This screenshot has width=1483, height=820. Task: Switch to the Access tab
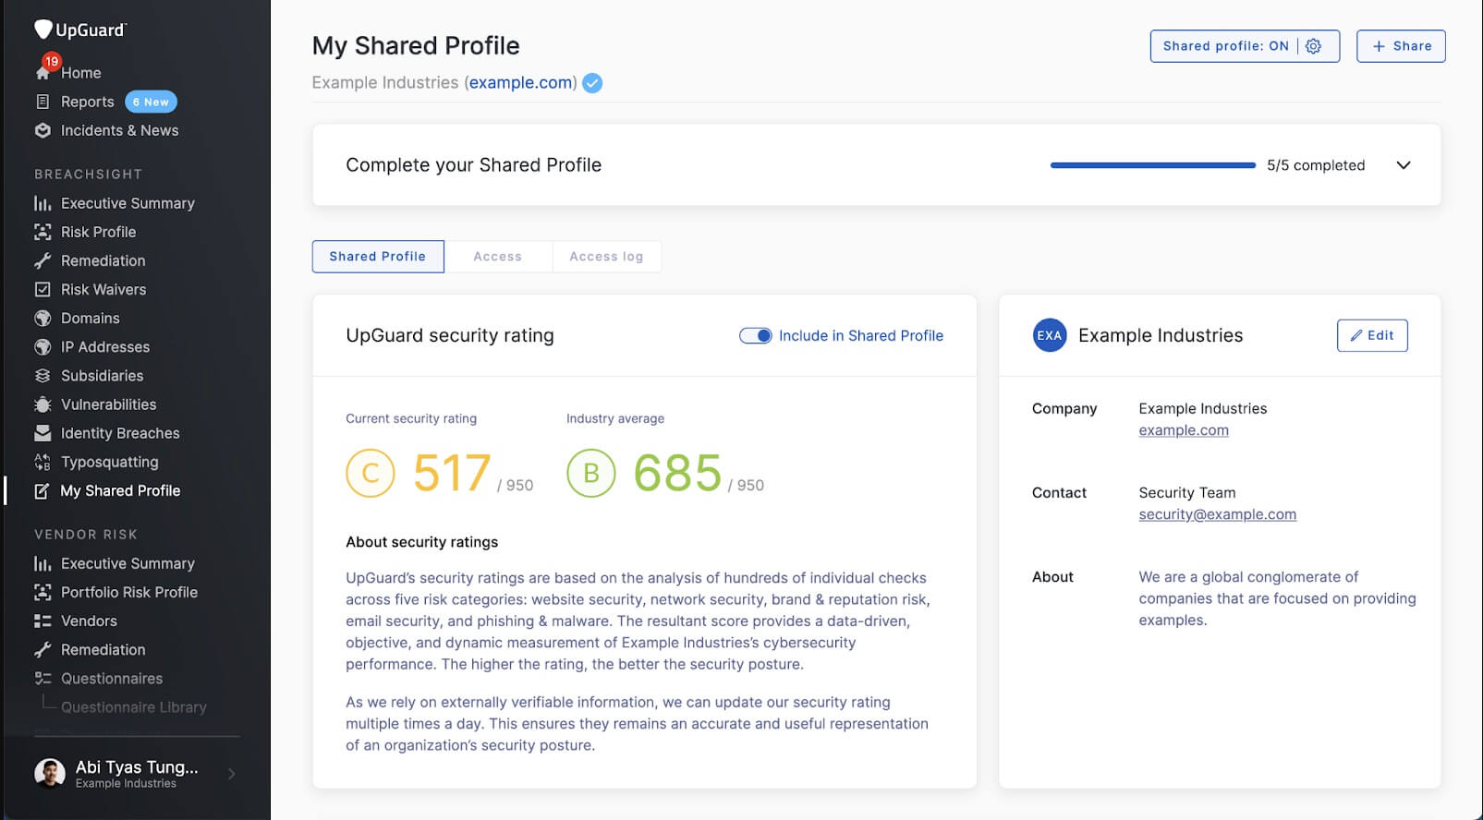tap(498, 257)
